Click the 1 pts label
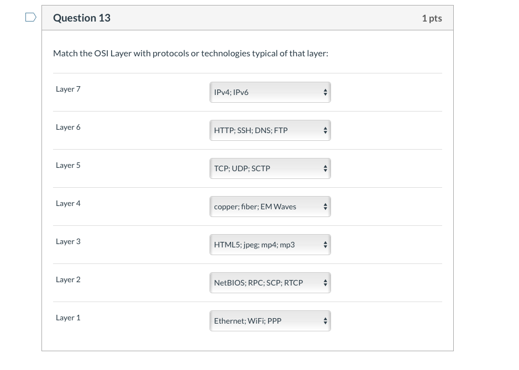This screenshot has height=370, width=519. (x=432, y=18)
